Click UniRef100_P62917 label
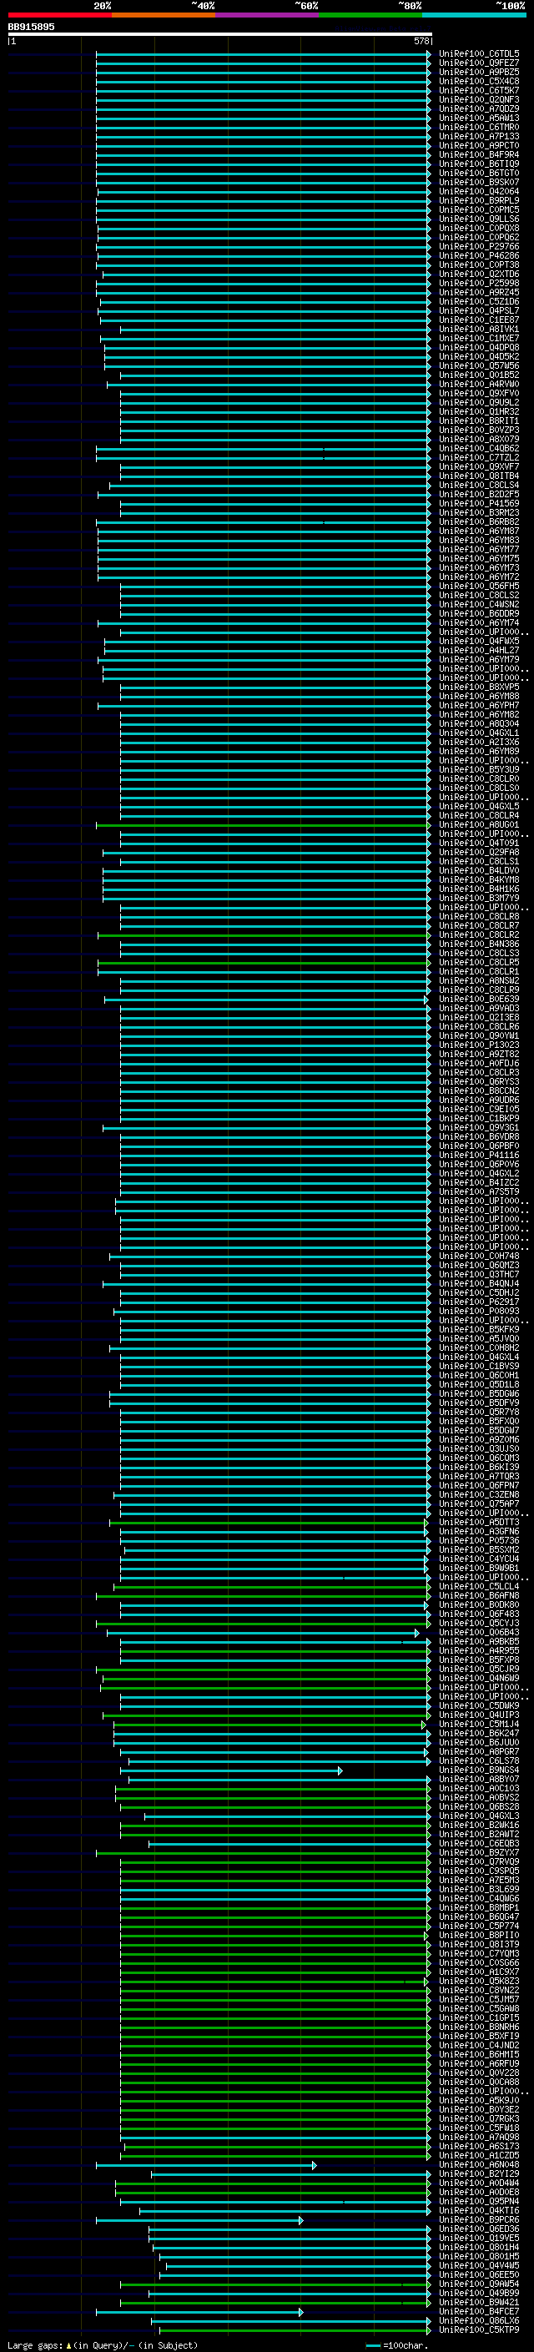Viewport: 534px width, 2352px height. pos(479,1302)
